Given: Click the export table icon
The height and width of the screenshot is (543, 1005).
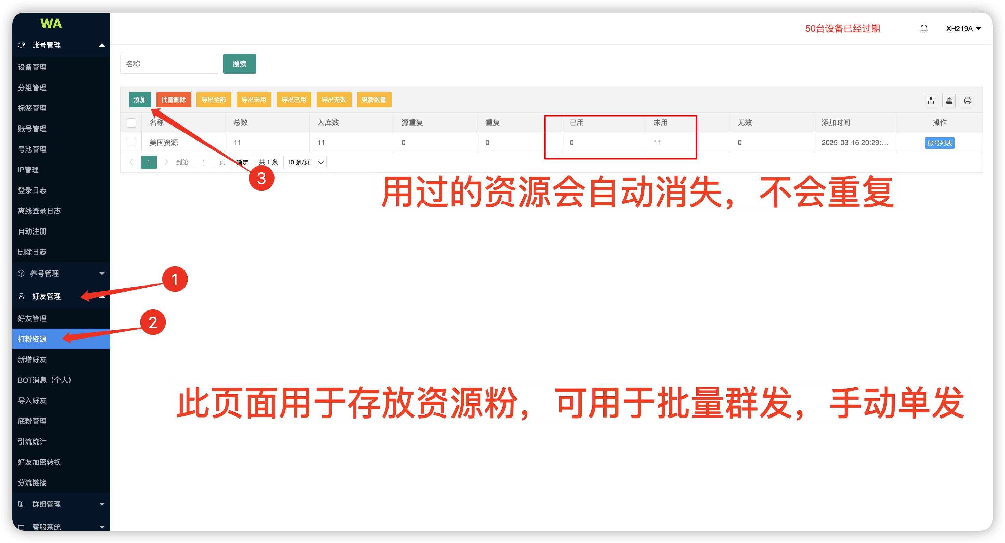Looking at the screenshot, I should (x=949, y=100).
